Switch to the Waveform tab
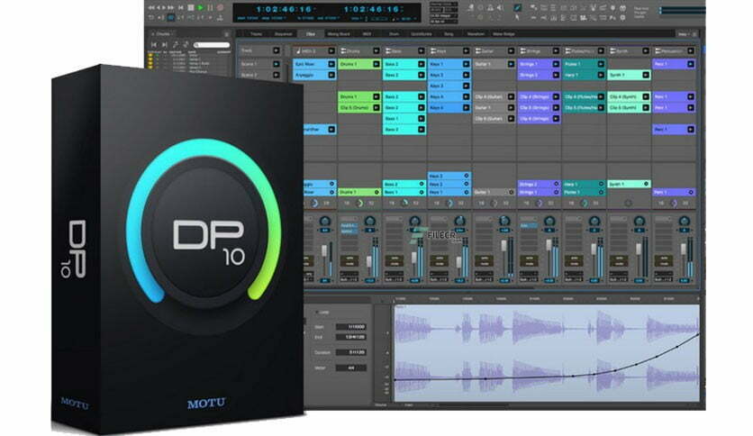Screen dimensions: 753x436 (476, 34)
